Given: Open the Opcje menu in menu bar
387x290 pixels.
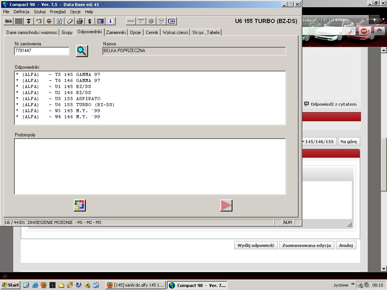Looking at the screenshot, I should pyautogui.click(x=75, y=12).
